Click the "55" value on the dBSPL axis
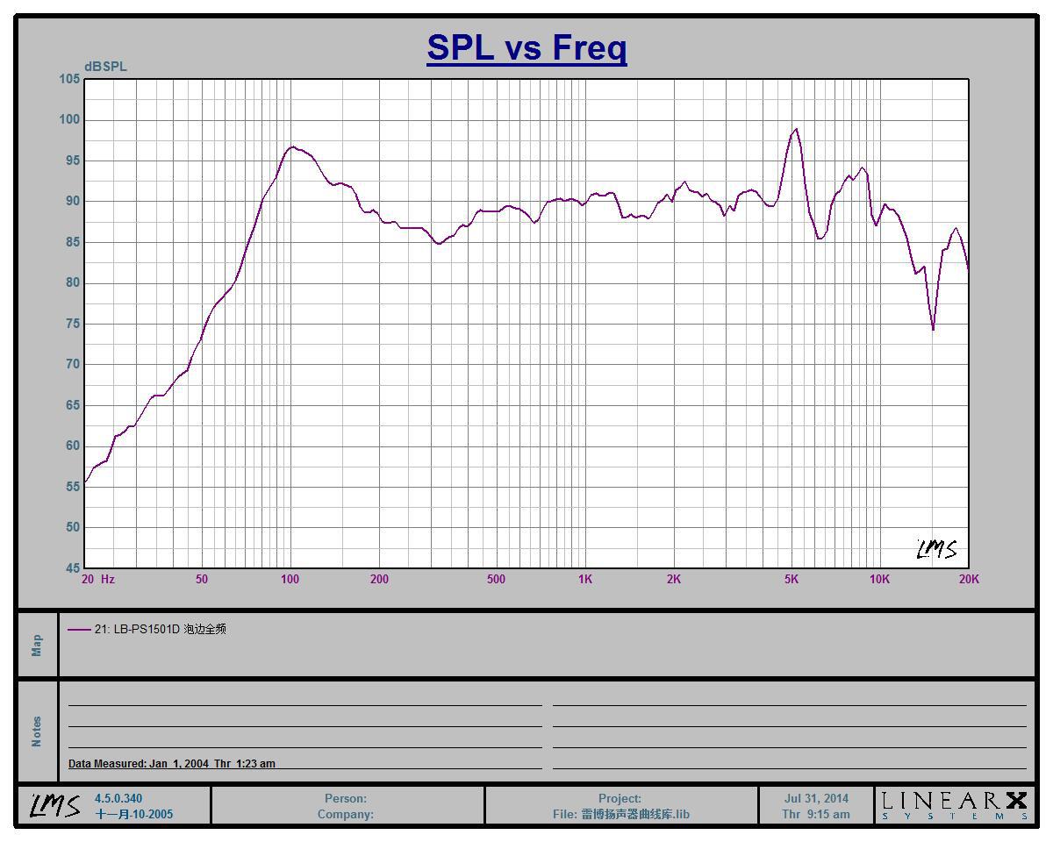1053x842 pixels. click(x=73, y=487)
